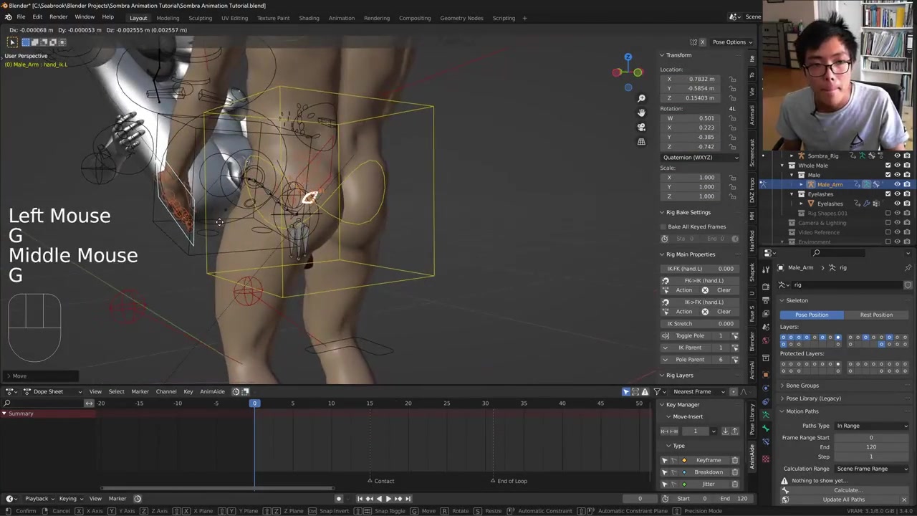The image size is (917, 516).
Task: Switch to the Animation workspace tab
Action: click(341, 18)
